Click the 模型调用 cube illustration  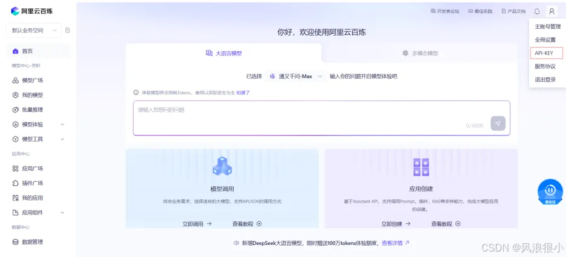222,167
